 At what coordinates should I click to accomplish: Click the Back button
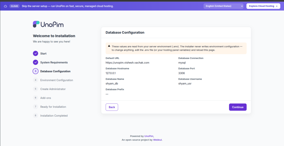112,107
